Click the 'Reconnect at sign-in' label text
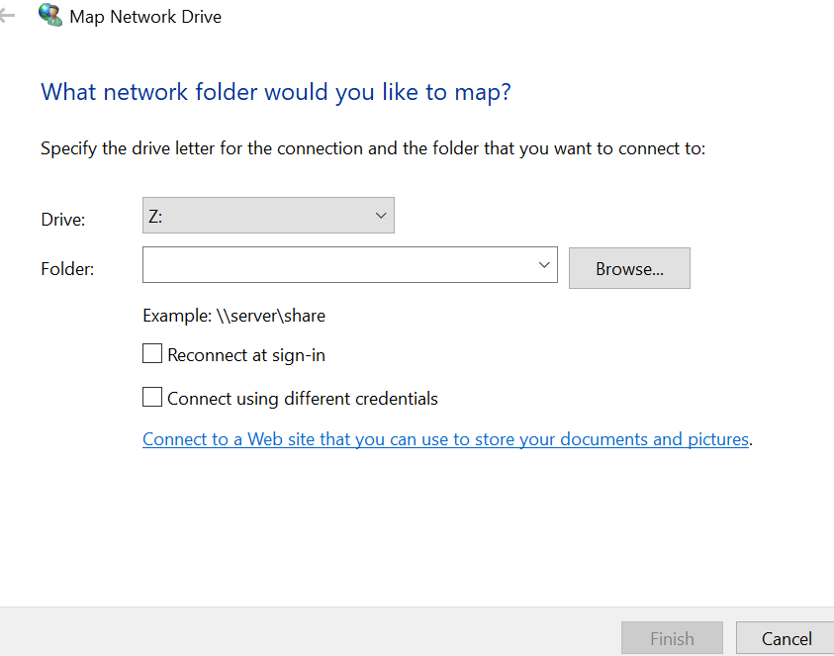834x656 pixels. [246, 355]
